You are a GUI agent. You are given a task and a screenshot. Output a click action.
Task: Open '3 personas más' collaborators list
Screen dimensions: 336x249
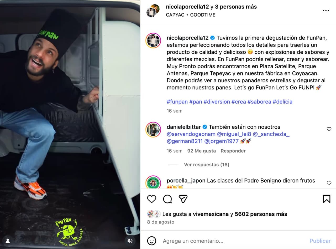236,7
